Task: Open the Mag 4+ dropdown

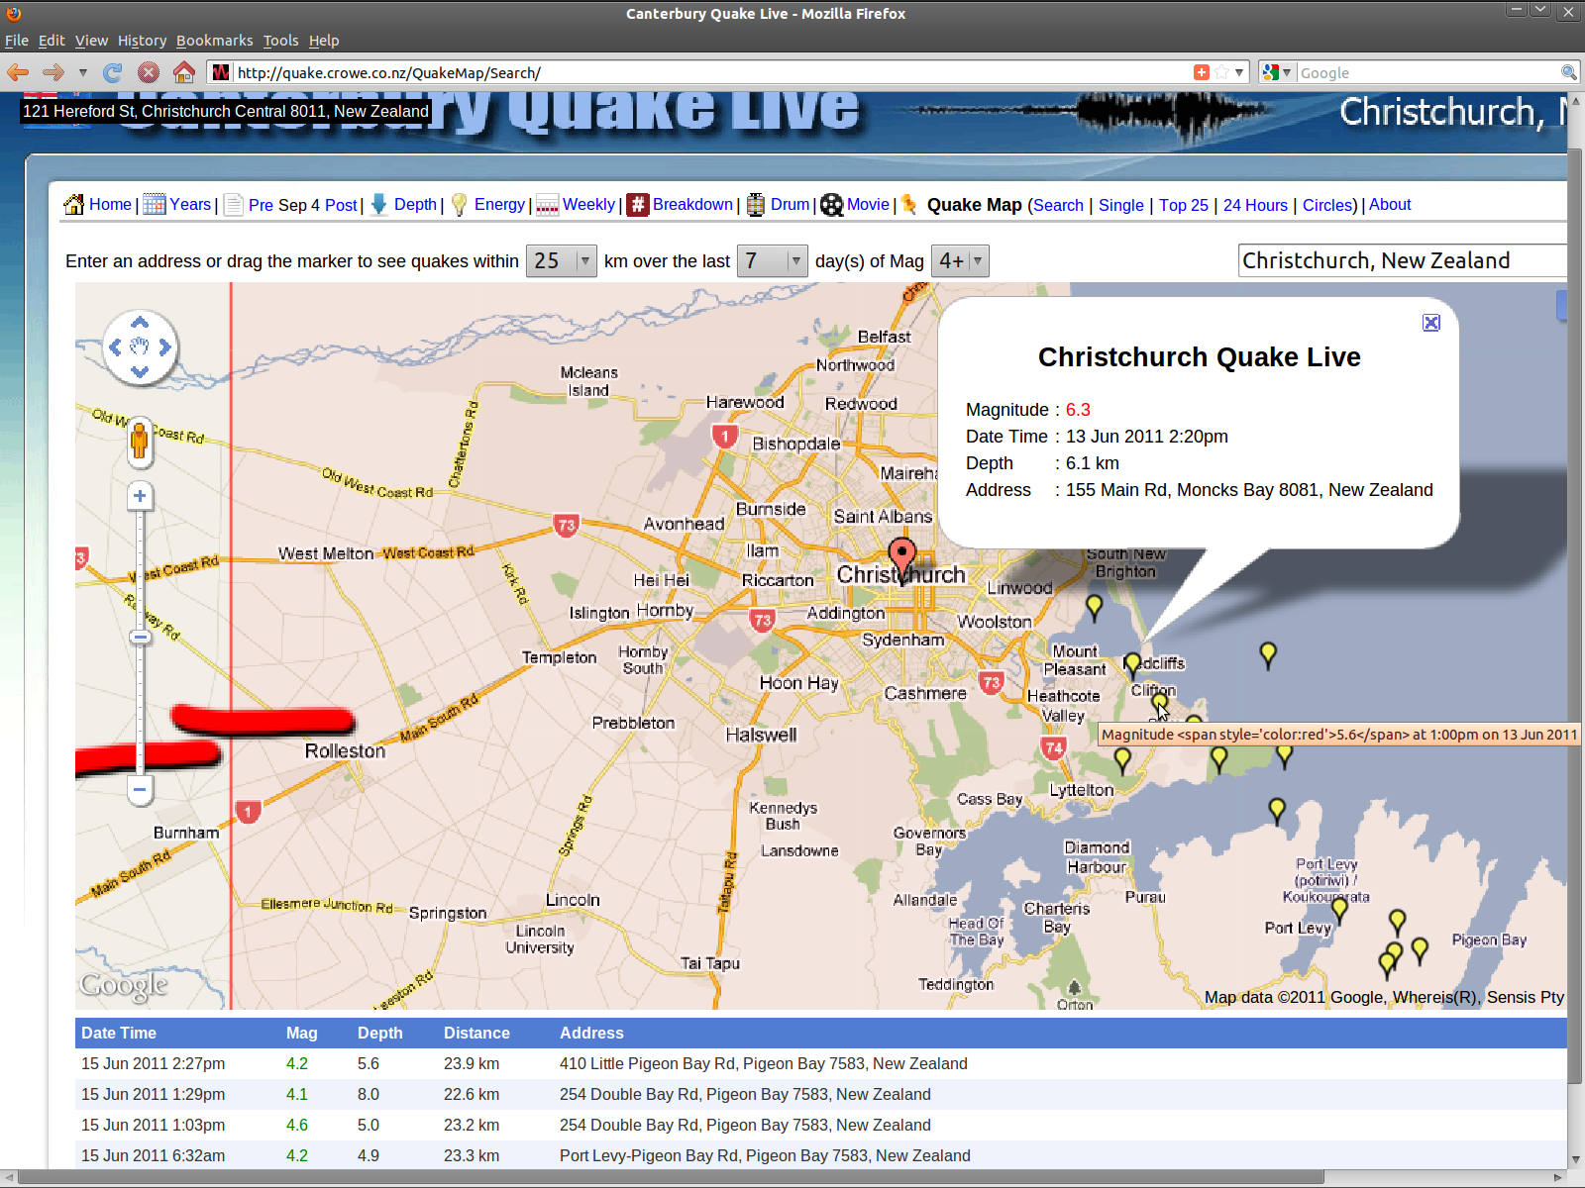Action: [x=960, y=261]
